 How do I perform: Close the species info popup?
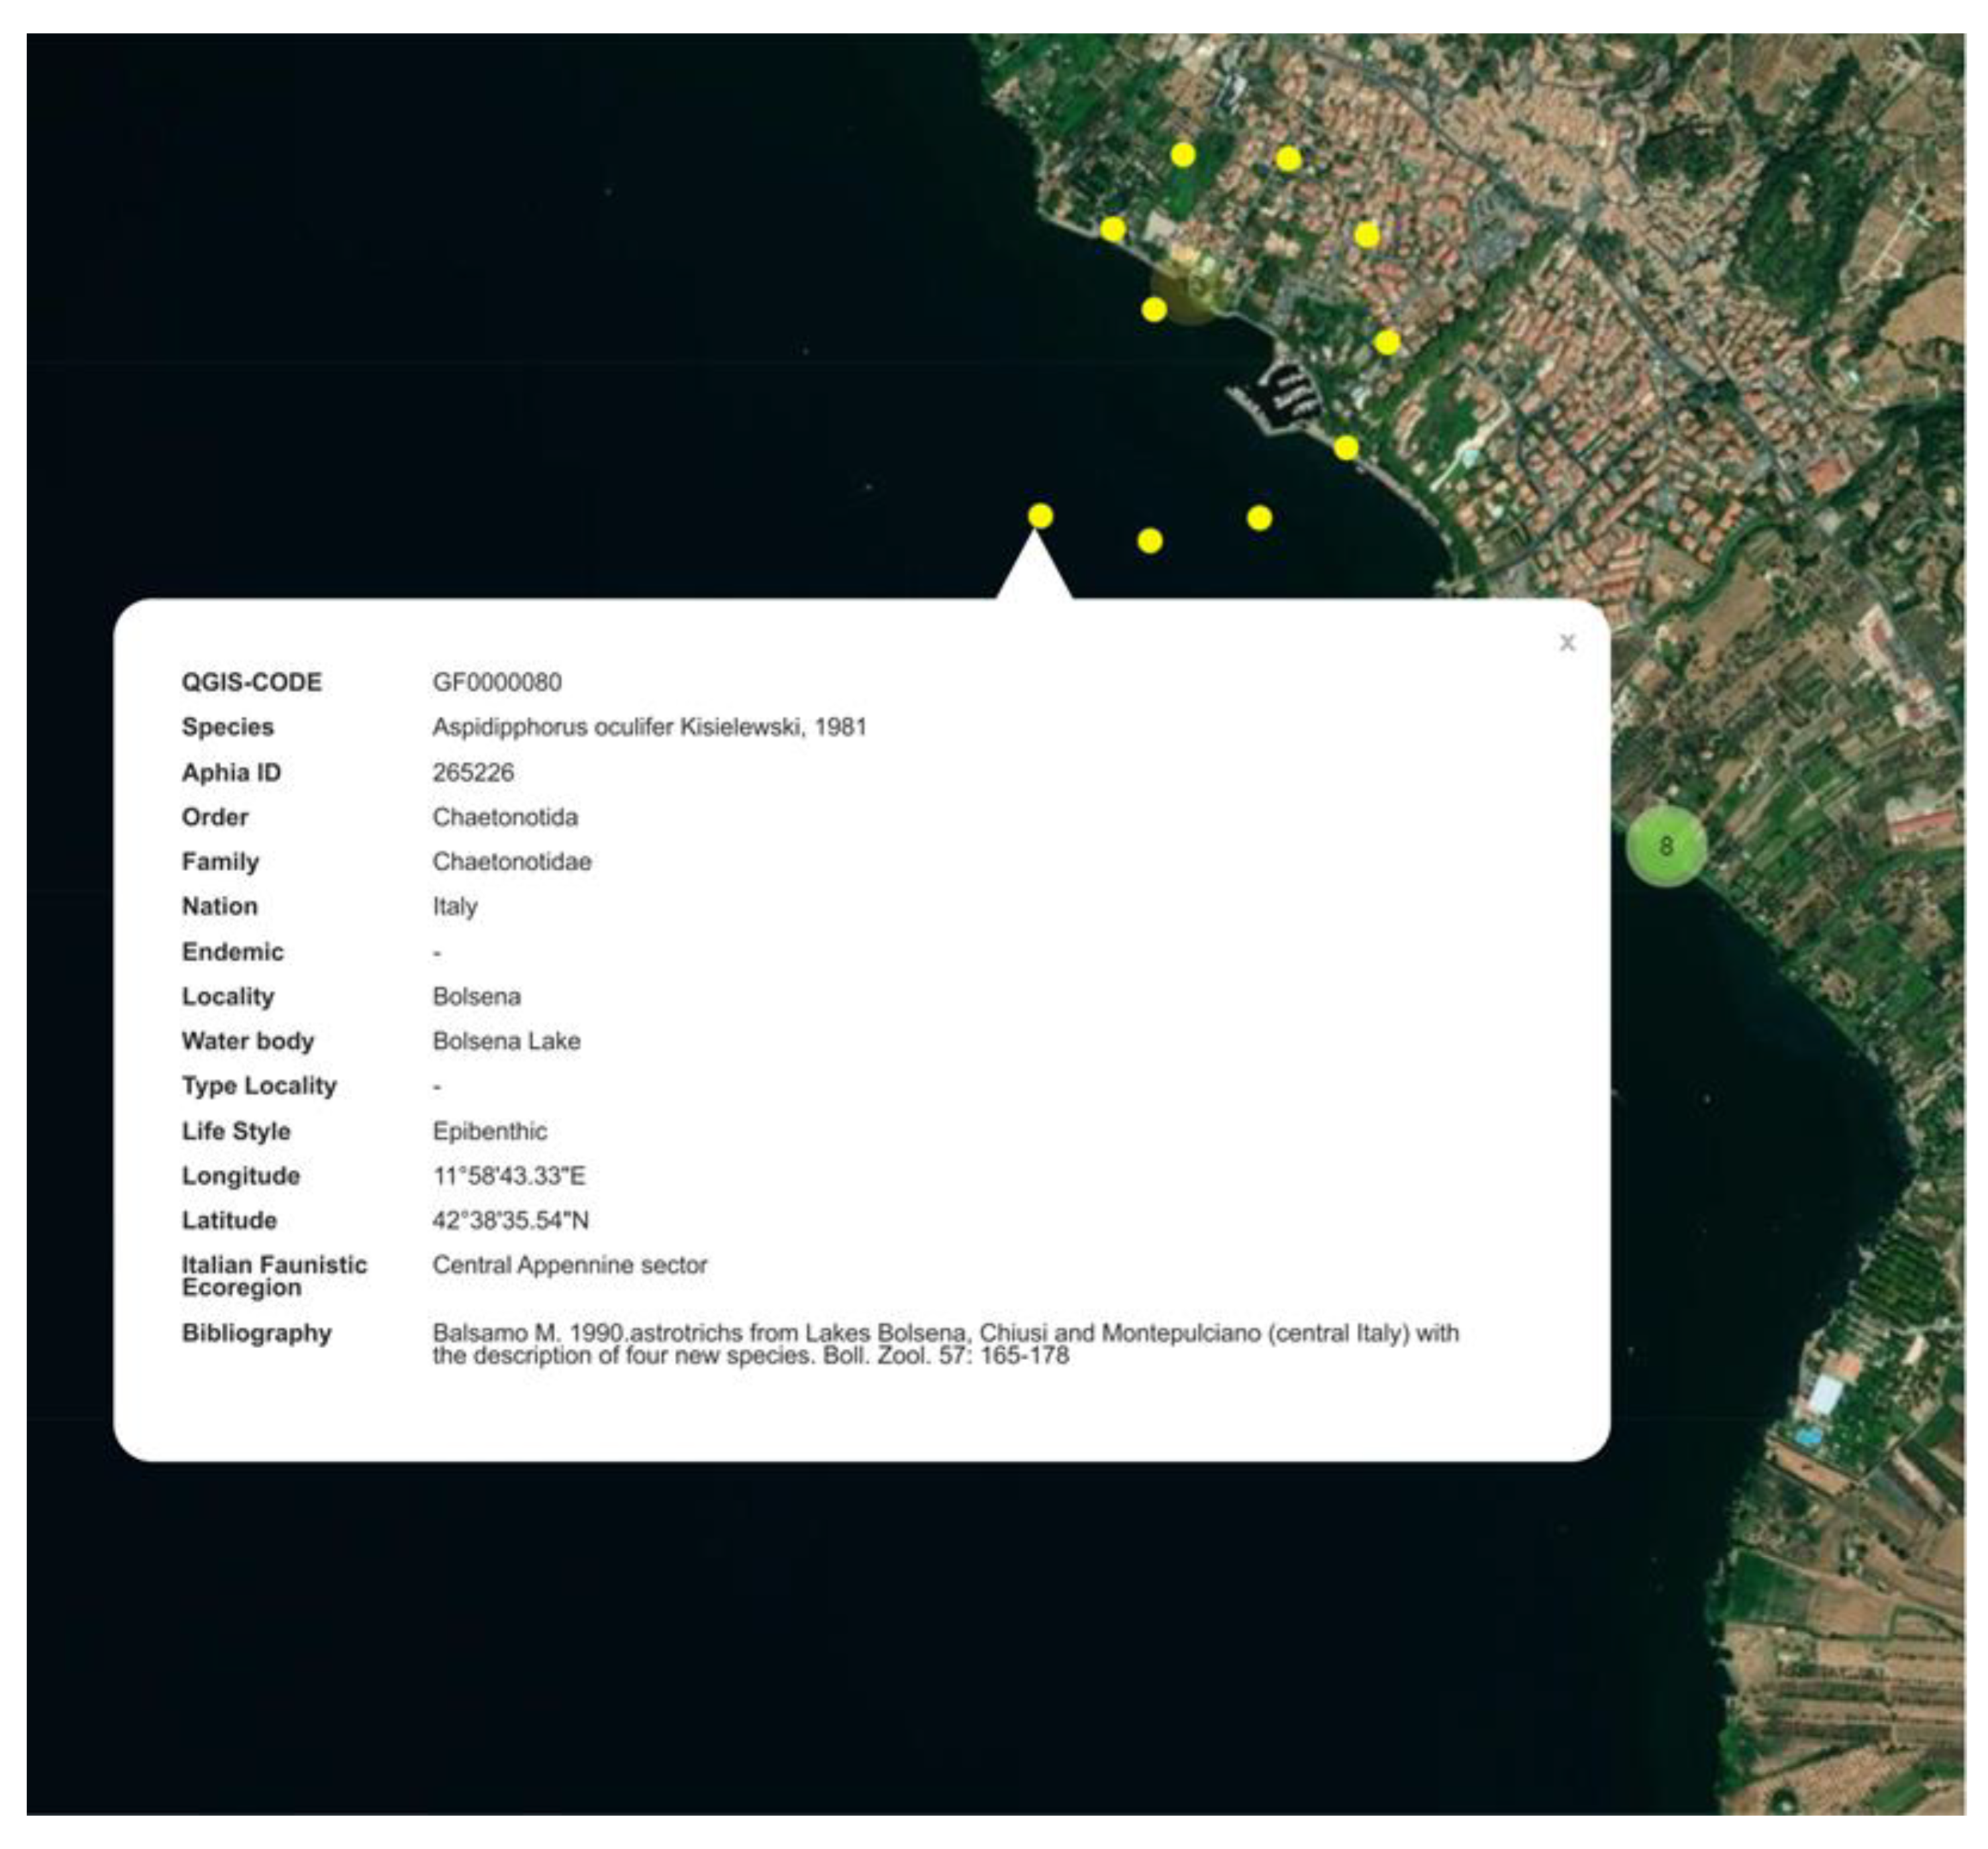point(1567,643)
